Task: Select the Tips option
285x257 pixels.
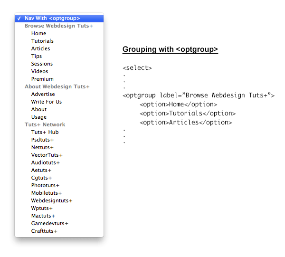Action: pyautogui.click(x=59, y=56)
